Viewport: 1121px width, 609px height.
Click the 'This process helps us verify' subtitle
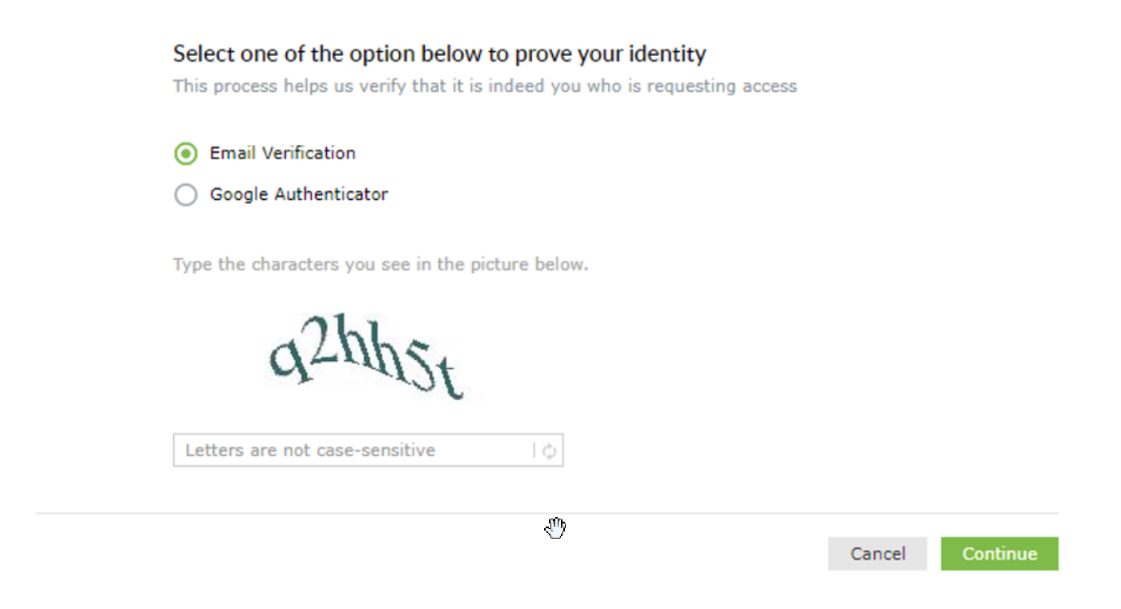pyautogui.click(x=484, y=86)
